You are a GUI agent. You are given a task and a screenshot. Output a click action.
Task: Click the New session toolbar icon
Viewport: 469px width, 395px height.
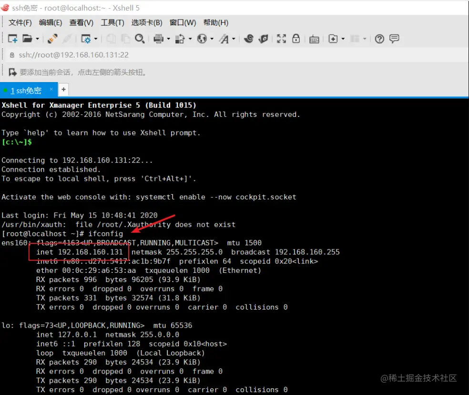tap(12, 39)
